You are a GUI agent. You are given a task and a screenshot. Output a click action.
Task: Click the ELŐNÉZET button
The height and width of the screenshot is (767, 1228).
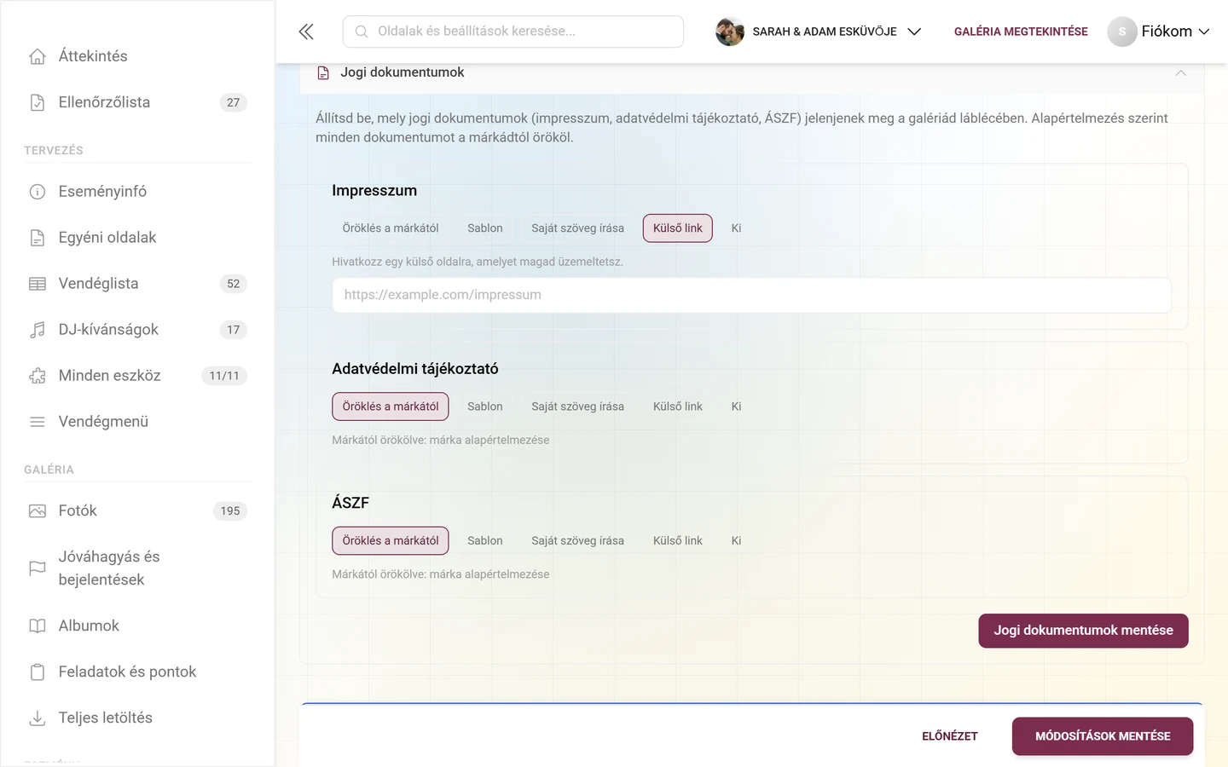click(950, 736)
